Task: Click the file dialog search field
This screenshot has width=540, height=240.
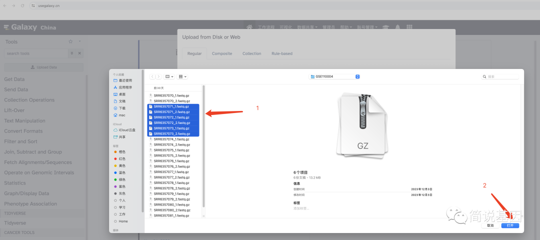Action: point(500,76)
